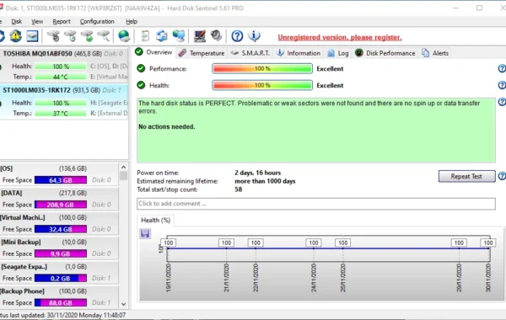Switch to the Alerts tab
Screen dimensions: 506x320
[435, 53]
